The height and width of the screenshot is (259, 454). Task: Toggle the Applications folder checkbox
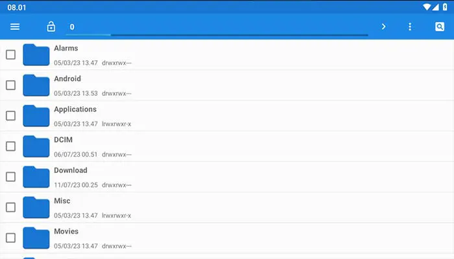[11, 116]
